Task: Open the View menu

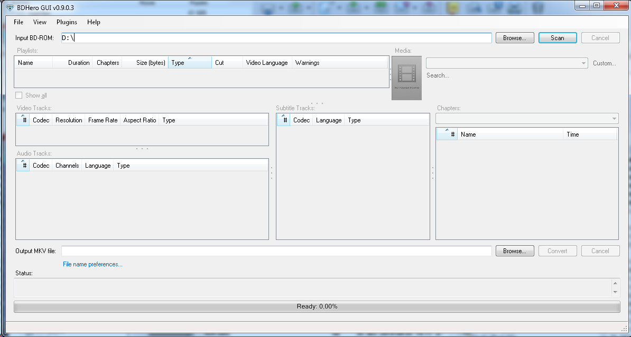Action: (x=40, y=22)
